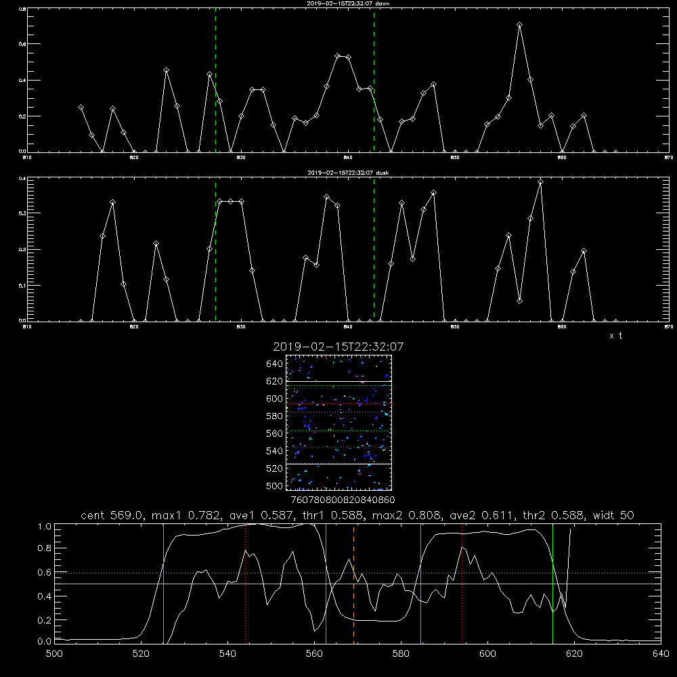Click the 'x t' label below dusk plot
The height and width of the screenshot is (677, 677).
[x=615, y=336]
